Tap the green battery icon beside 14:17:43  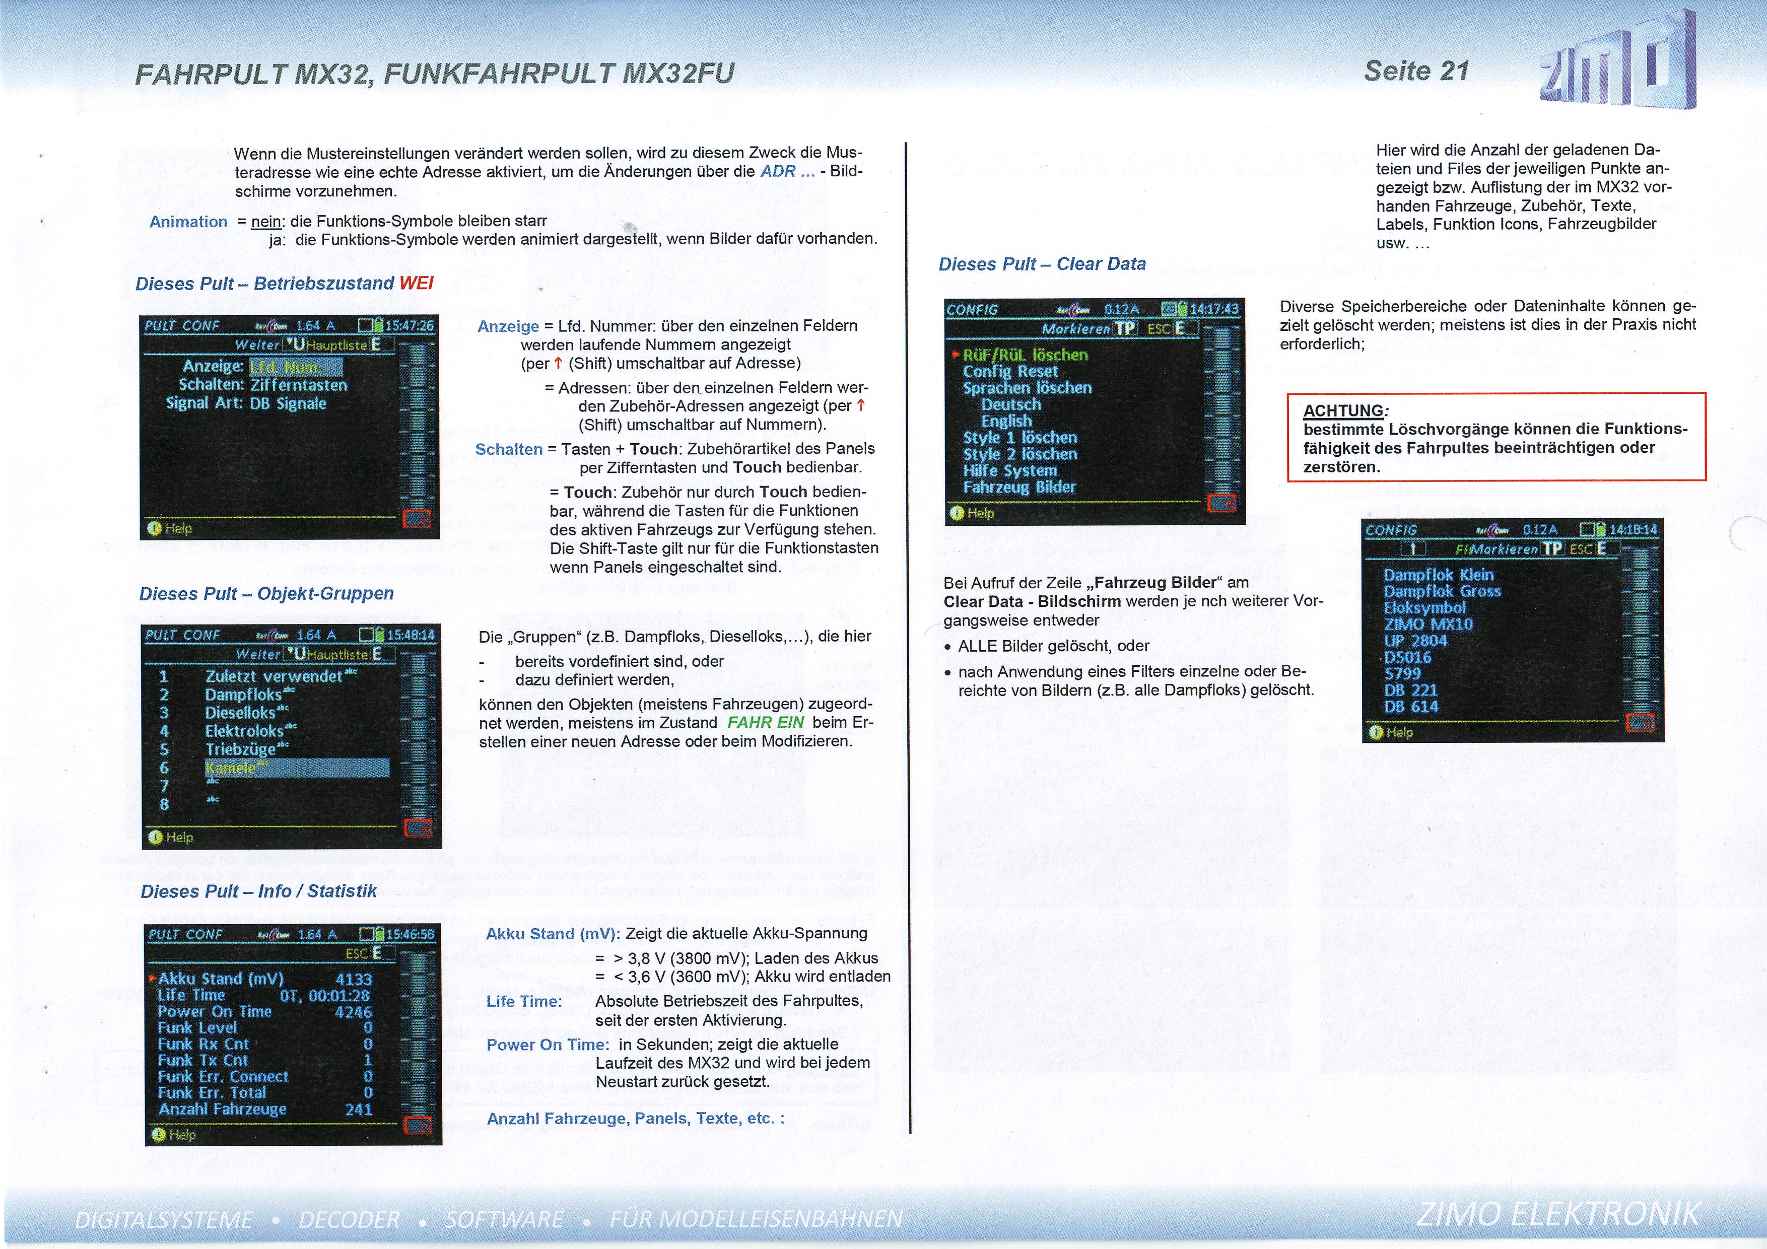1182,309
